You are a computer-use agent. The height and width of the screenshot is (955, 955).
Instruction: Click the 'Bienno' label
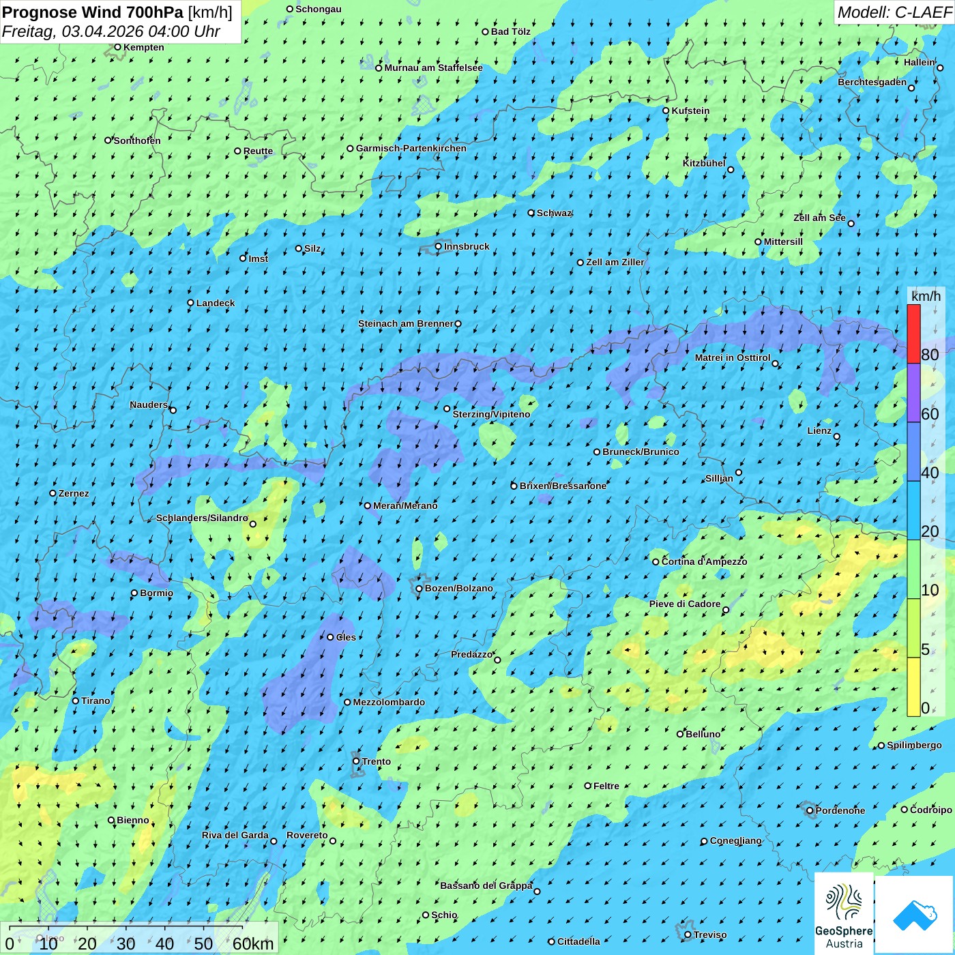click(133, 820)
